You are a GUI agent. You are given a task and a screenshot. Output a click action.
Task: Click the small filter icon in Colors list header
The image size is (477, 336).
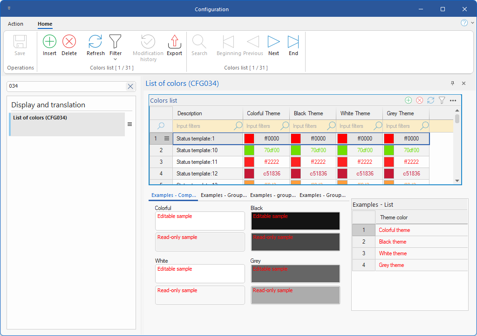[x=442, y=100]
